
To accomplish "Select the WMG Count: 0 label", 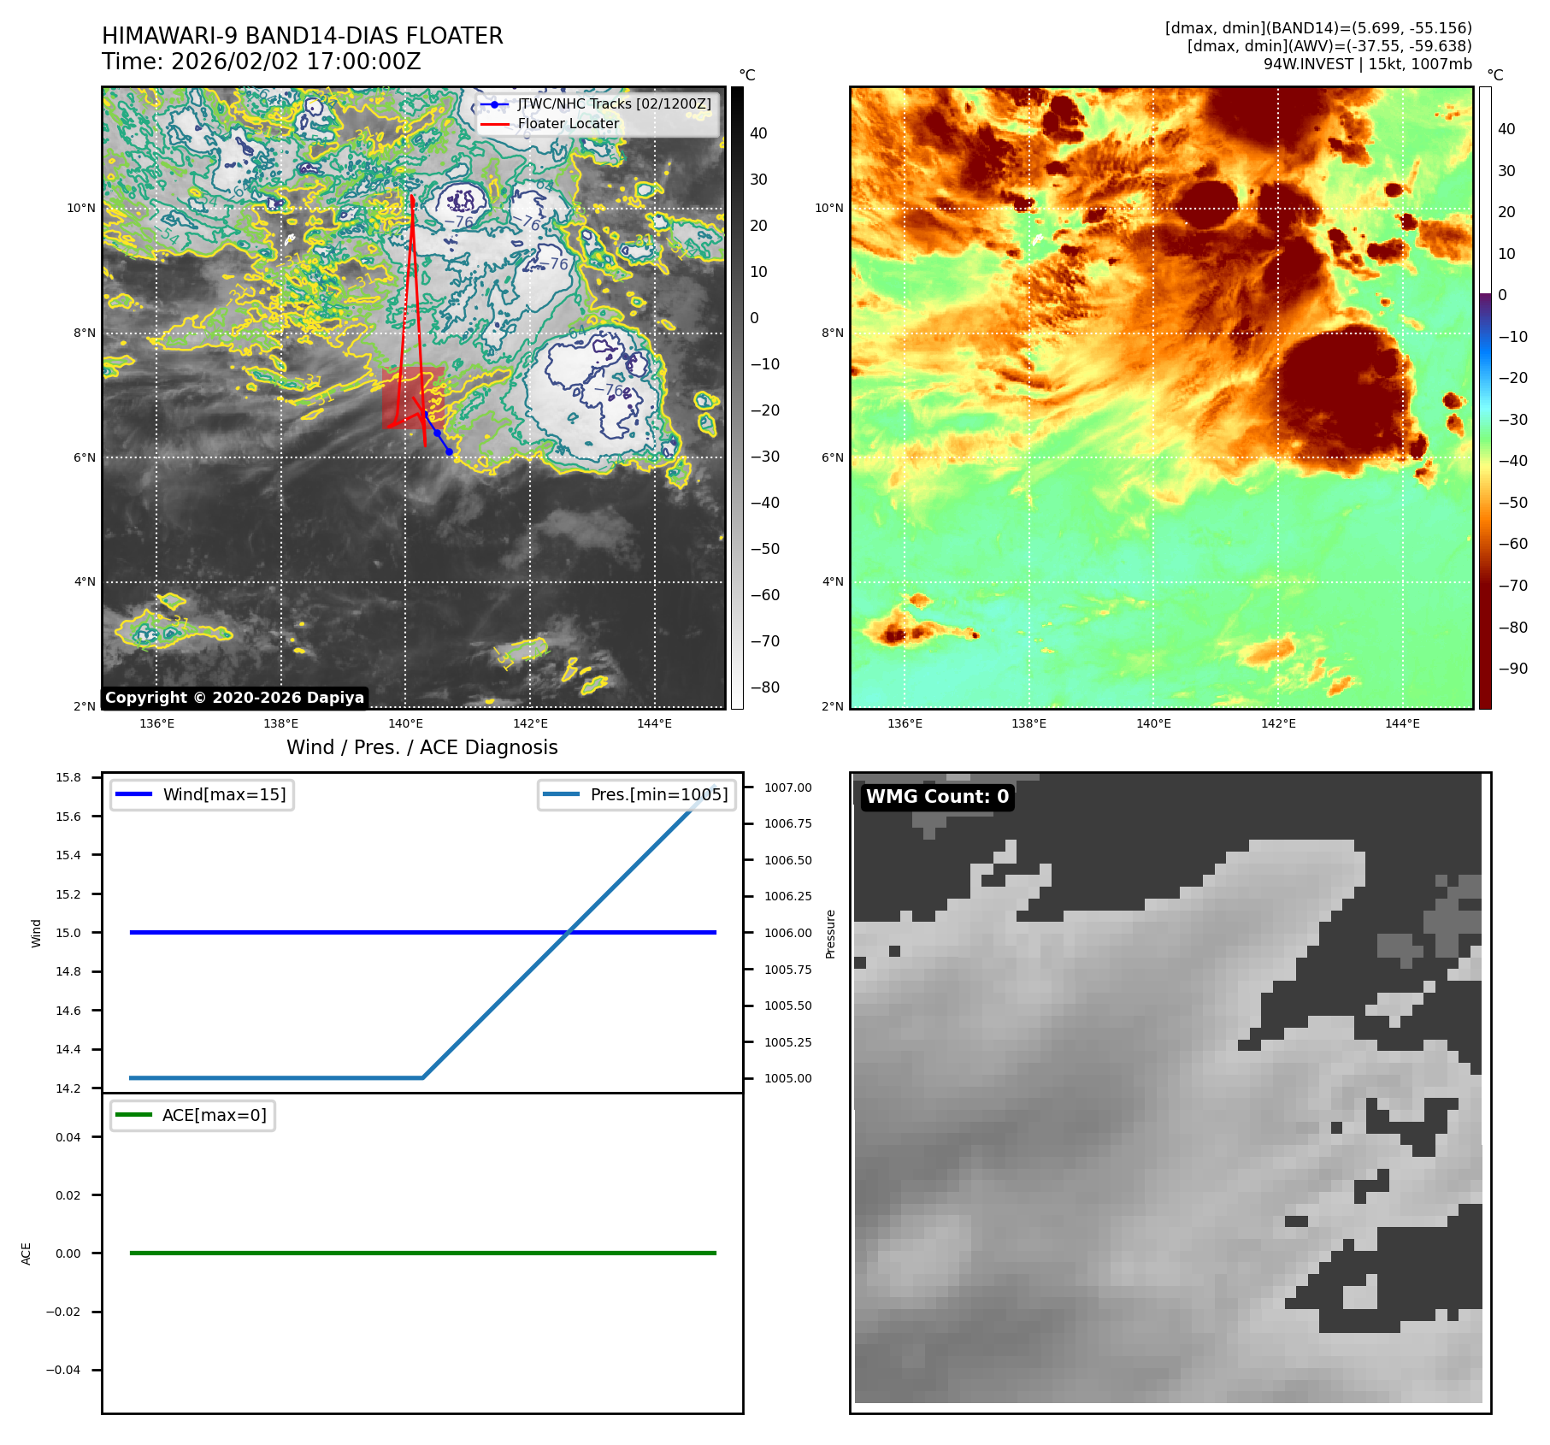I will (937, 797).
